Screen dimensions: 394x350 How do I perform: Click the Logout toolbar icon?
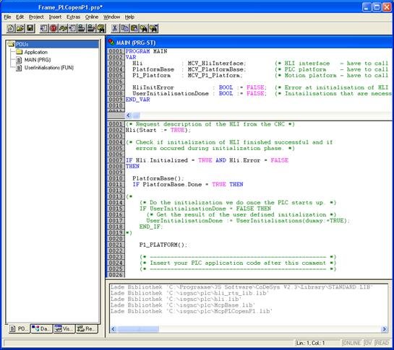pyautogui.click(x=91, y=28)
